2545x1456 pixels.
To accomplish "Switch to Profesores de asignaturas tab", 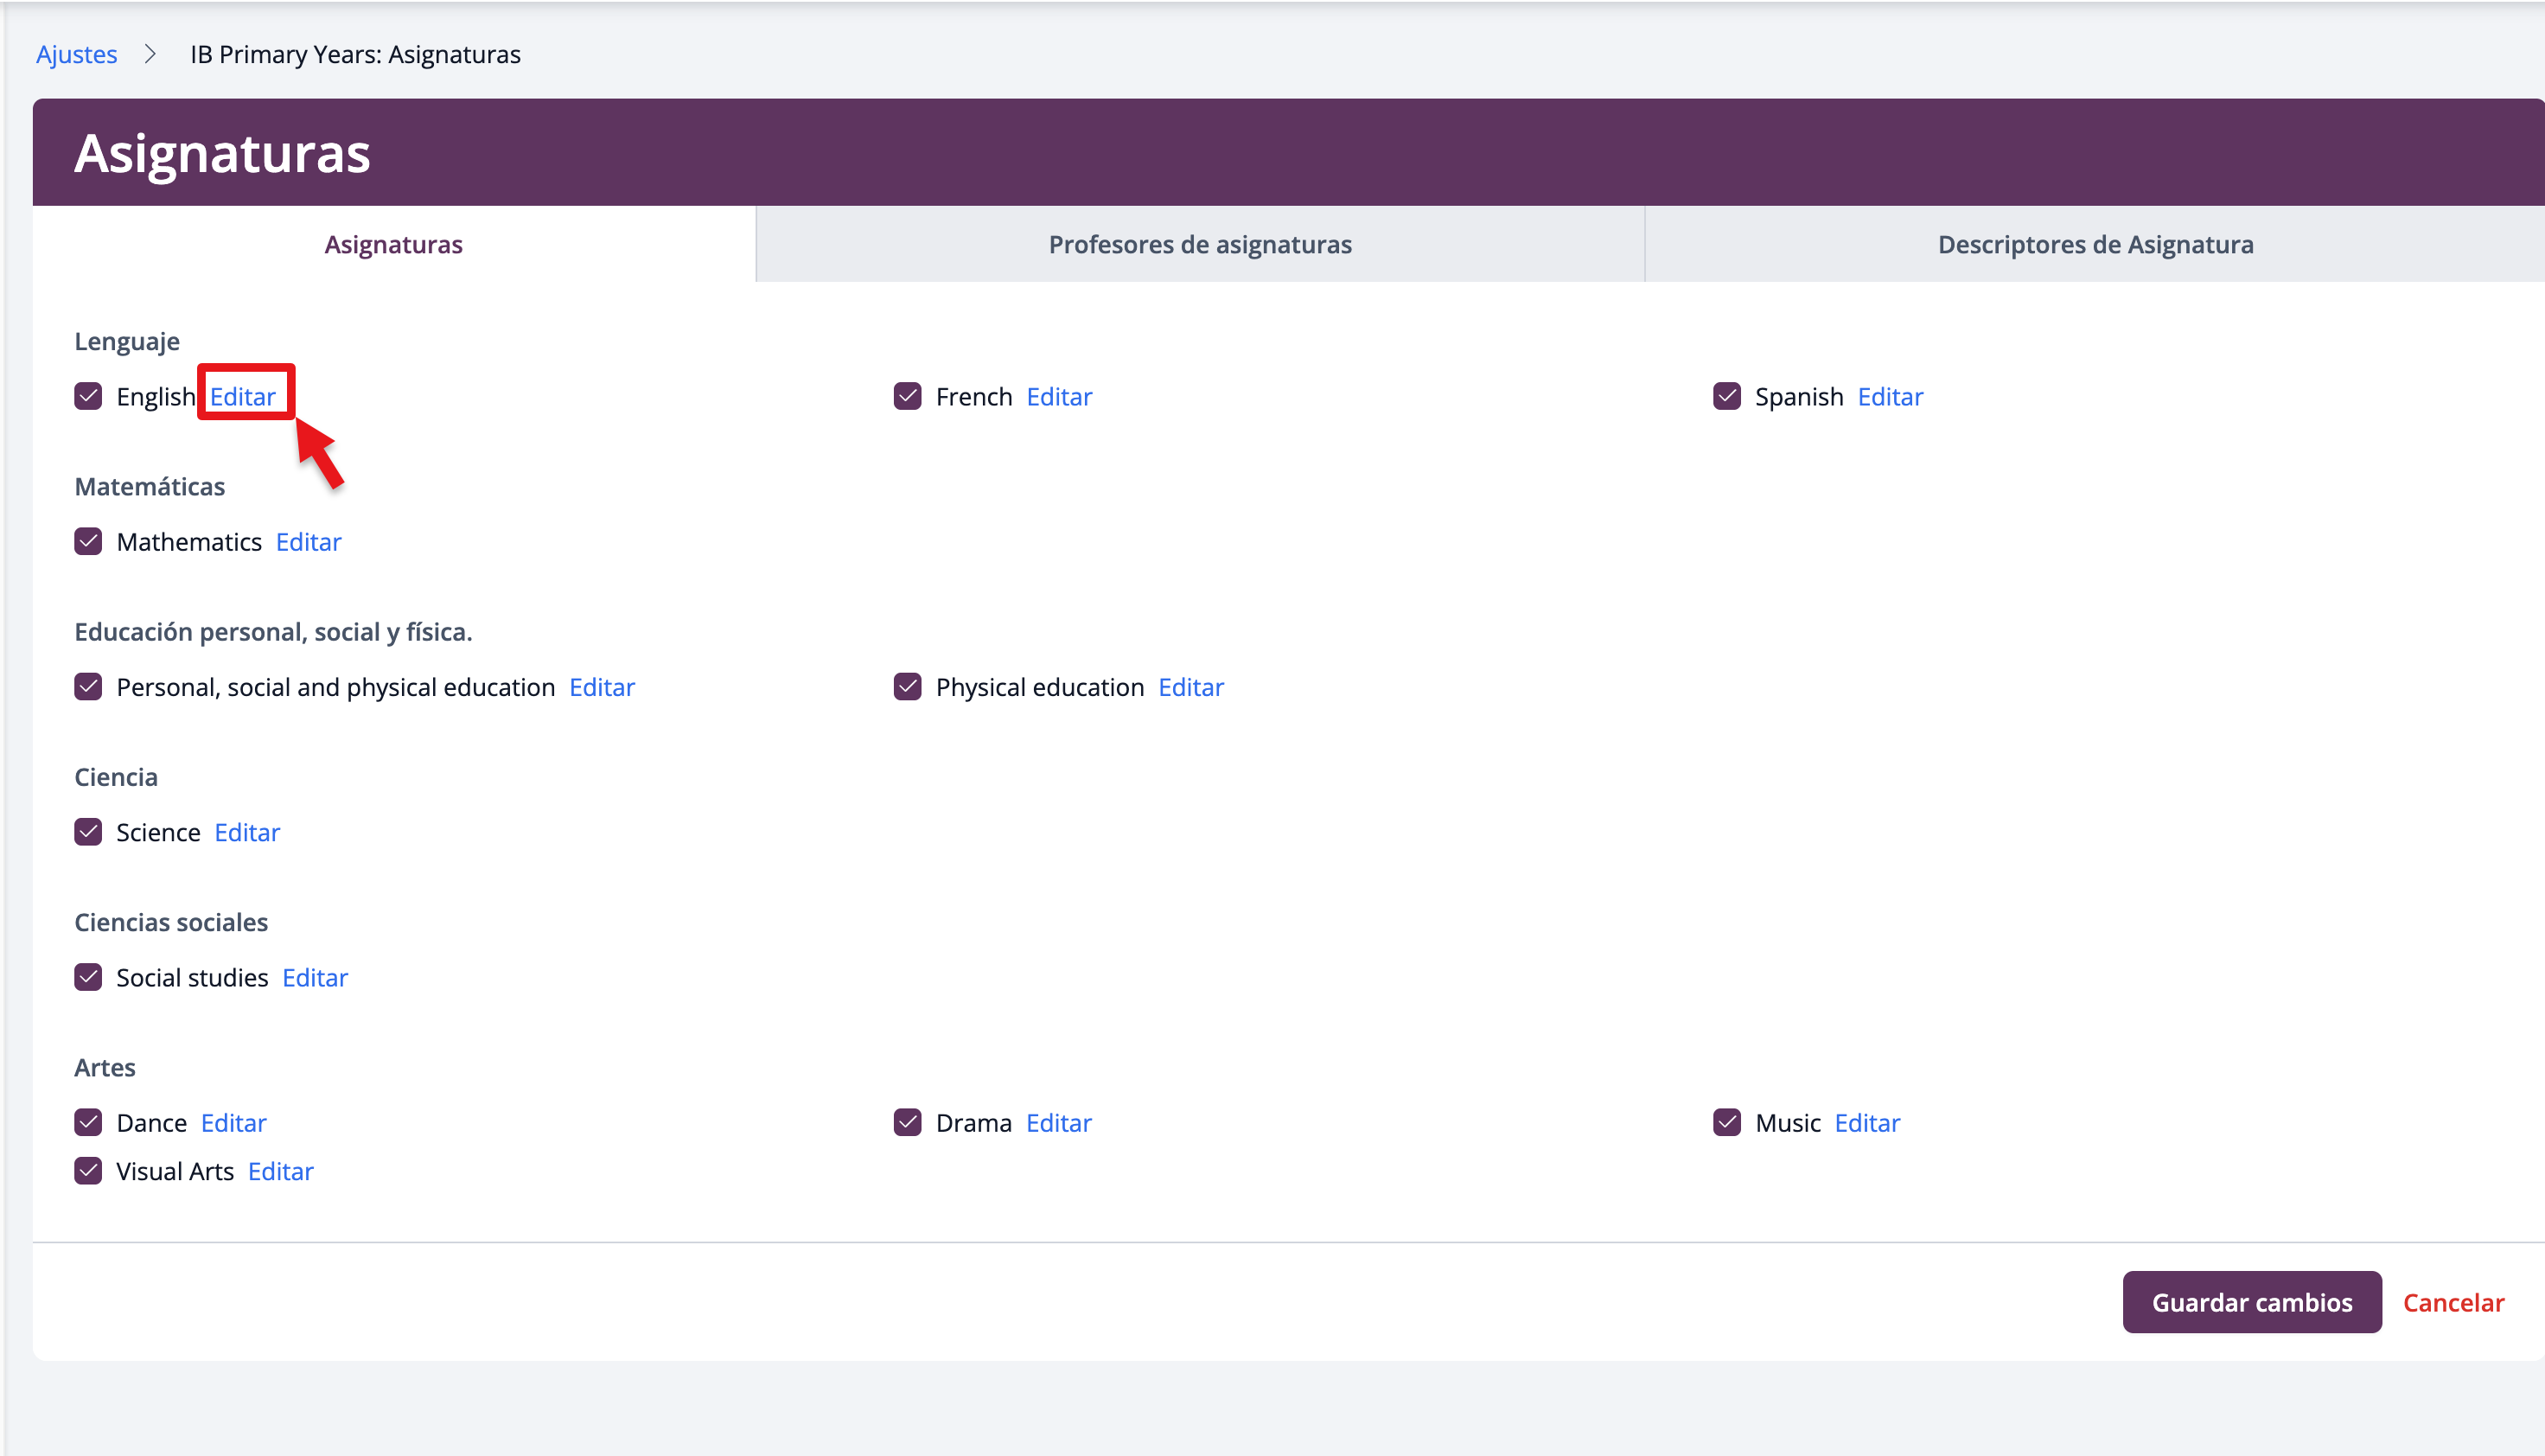I will 1198,244.
